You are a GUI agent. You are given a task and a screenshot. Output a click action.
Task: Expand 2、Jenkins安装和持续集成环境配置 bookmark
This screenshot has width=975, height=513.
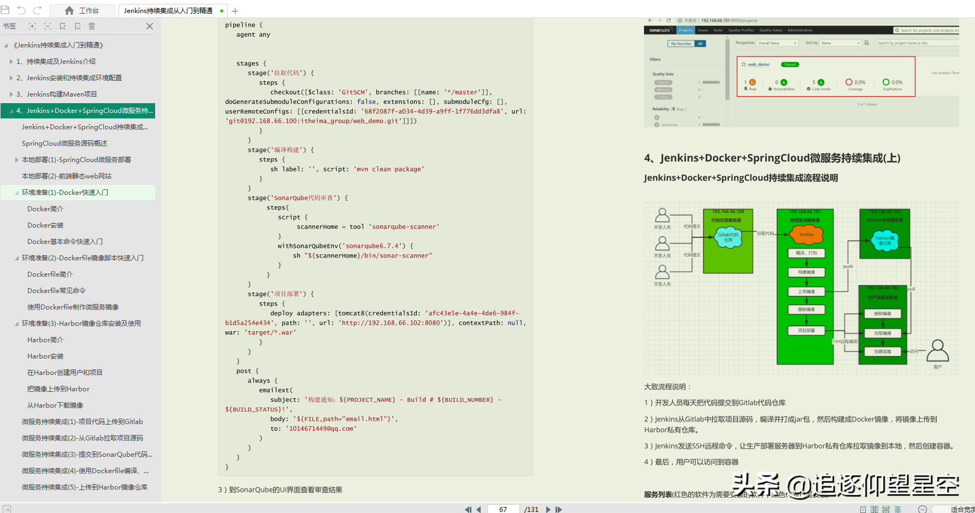11,78
